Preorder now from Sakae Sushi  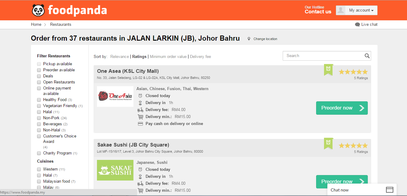pos(342,182)
